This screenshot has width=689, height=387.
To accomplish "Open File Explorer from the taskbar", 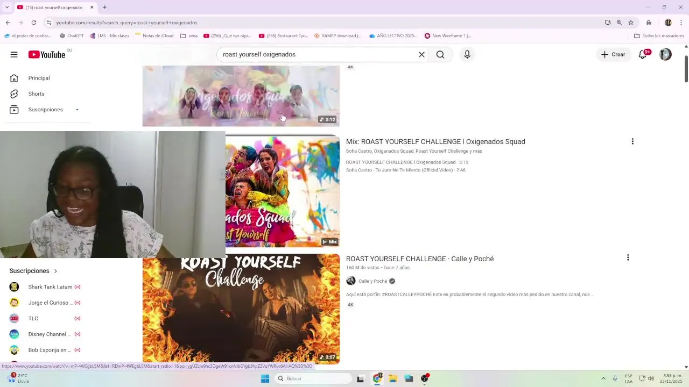I will [x=393, y=378].
